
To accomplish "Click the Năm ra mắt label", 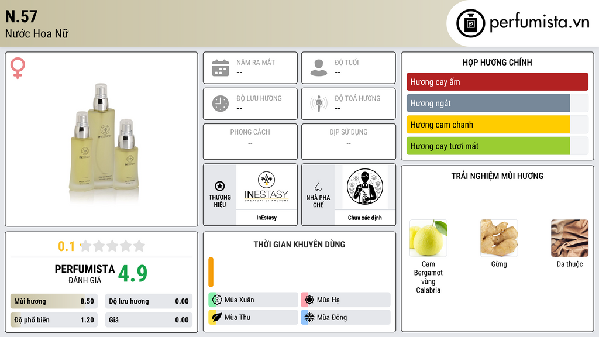I will pyautogui.click(x=256, y=62).
